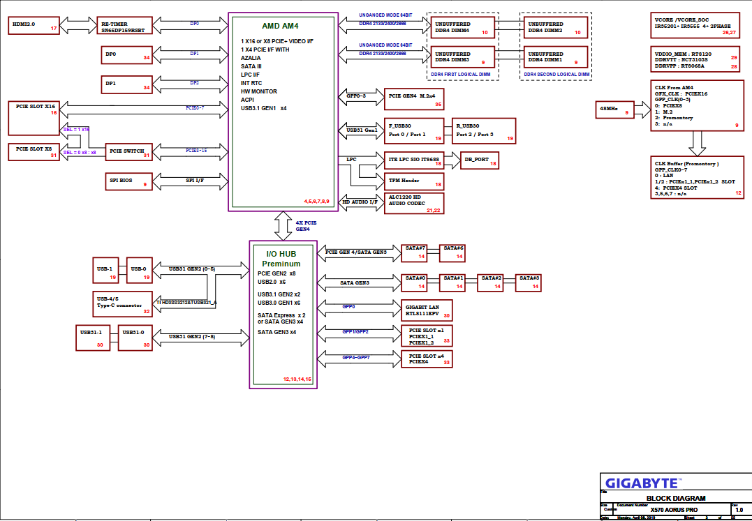Select the PCIE SLOT x4 PCIEX4 block
The width and height of the screenshot is (752, 521).
pyautogui.click(x=427, y=359)
